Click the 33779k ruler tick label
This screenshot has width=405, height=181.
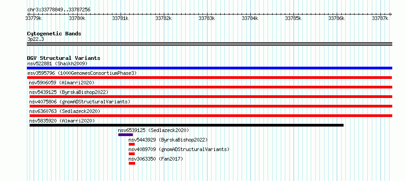[33, 18]
